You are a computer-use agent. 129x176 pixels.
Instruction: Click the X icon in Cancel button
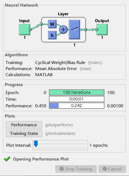[x=105, y=169]
